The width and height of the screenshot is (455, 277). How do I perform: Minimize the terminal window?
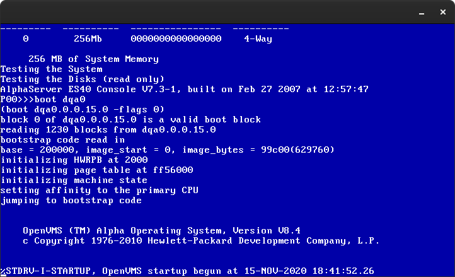pos(422,13)
